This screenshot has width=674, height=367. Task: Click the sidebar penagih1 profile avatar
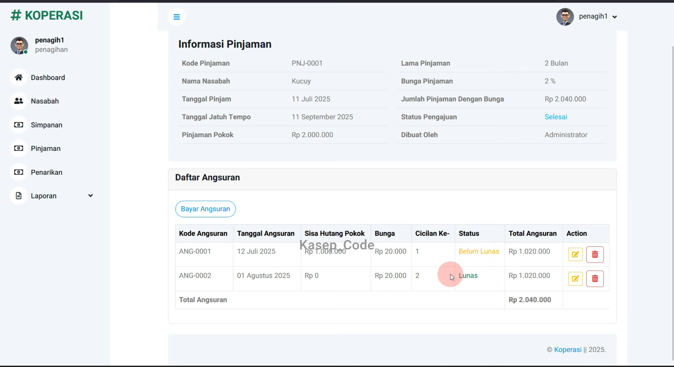[x=19, y=45]
